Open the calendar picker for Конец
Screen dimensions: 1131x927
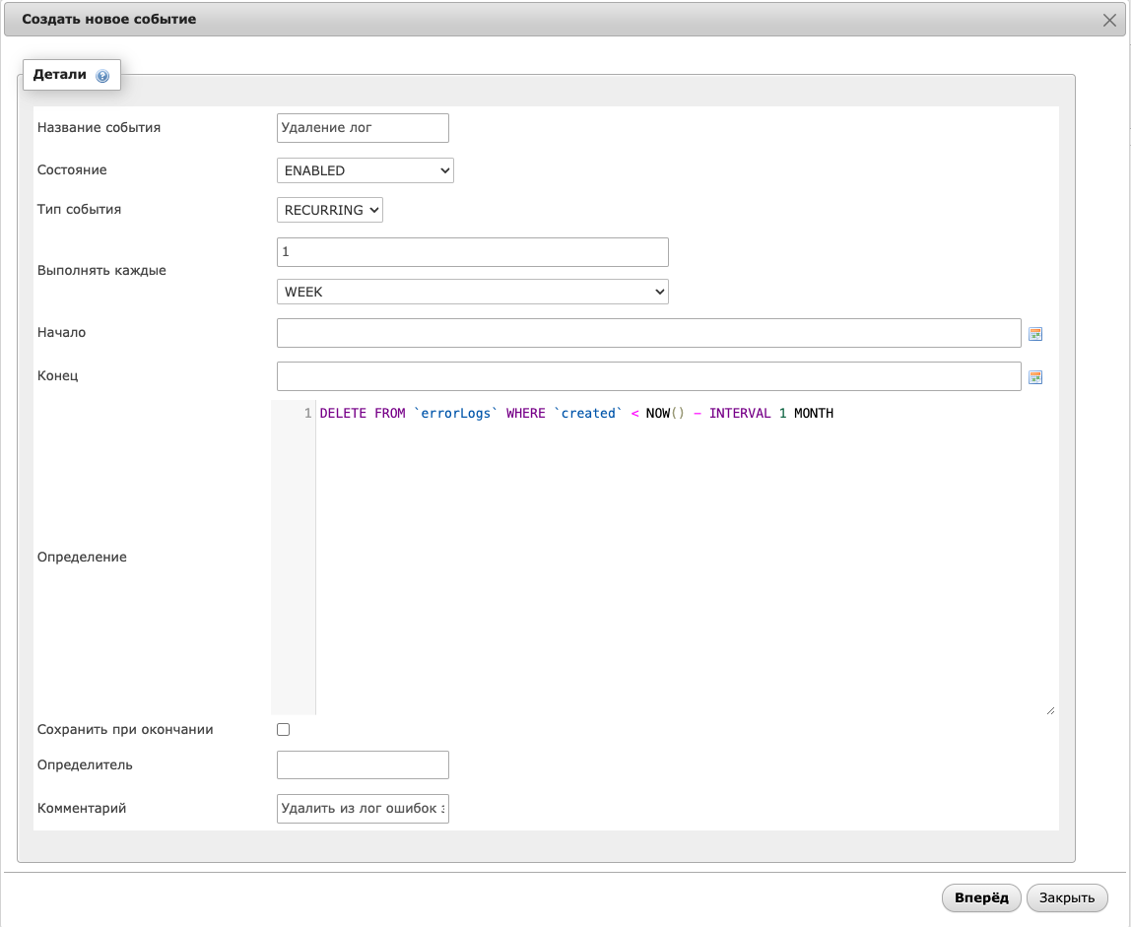(1034, 377)
